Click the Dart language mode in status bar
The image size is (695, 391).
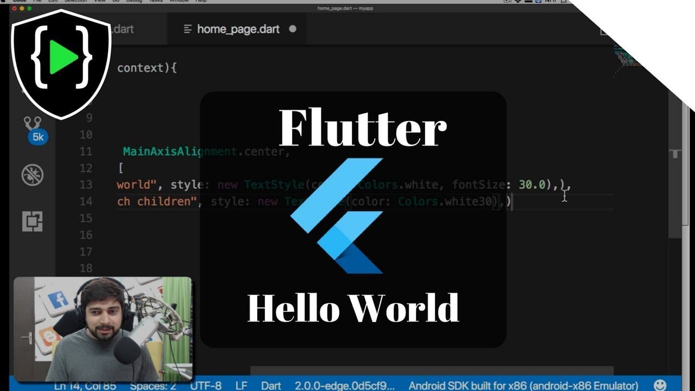[x=271, y=386]
